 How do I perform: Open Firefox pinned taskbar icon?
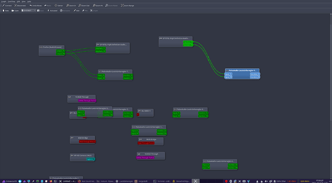pos(51,181)
